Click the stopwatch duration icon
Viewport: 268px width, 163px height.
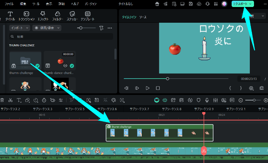coord(44,100)
